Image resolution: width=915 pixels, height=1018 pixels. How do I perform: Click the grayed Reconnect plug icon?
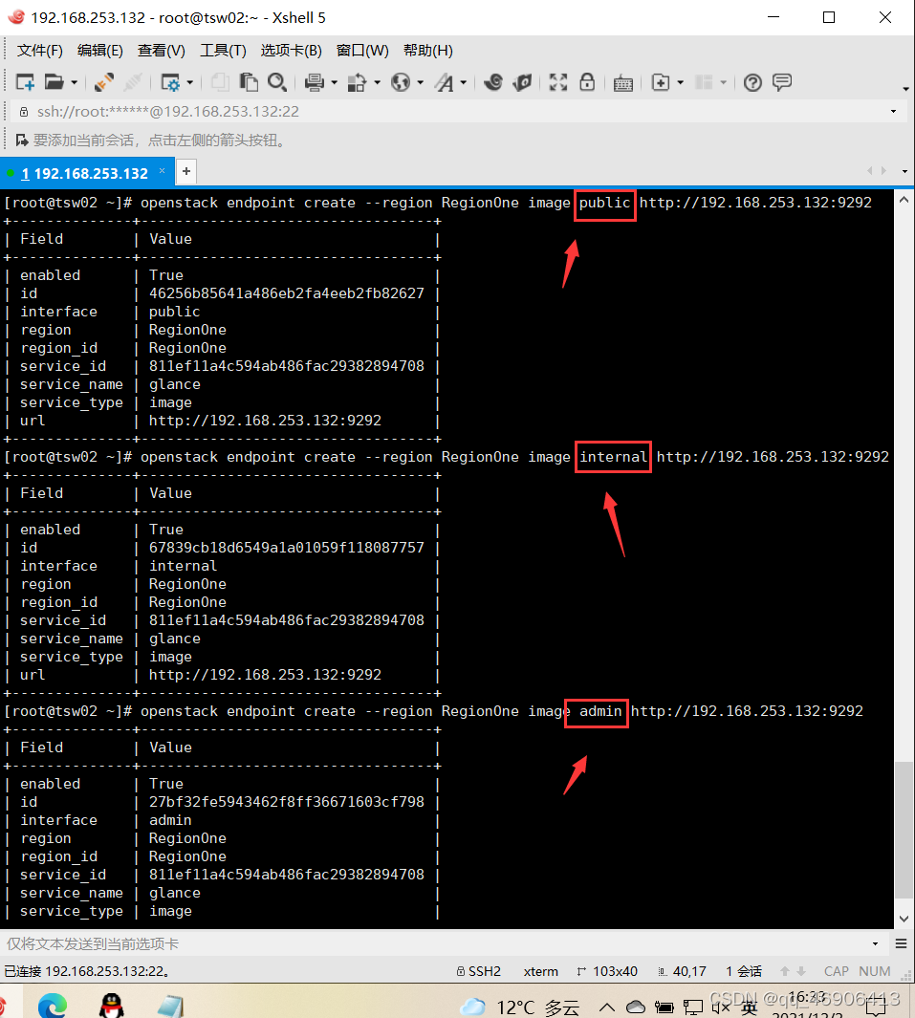(x=133, y=82)
